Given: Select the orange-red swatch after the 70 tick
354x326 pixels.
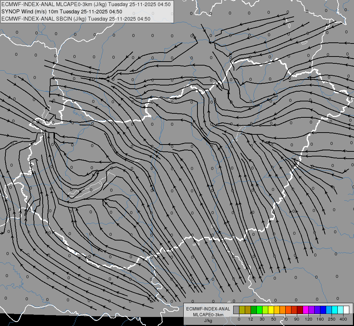Looking at the screenshot, I should [x=289, y=310].
